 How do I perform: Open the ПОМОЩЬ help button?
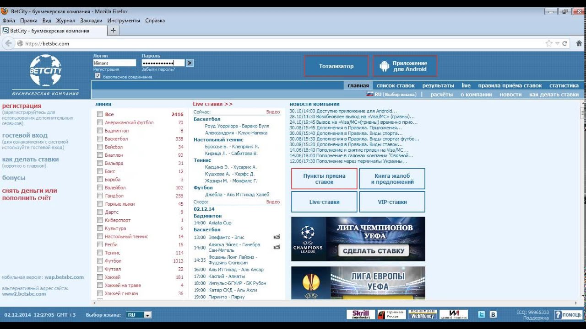click(x=568, y=315)
